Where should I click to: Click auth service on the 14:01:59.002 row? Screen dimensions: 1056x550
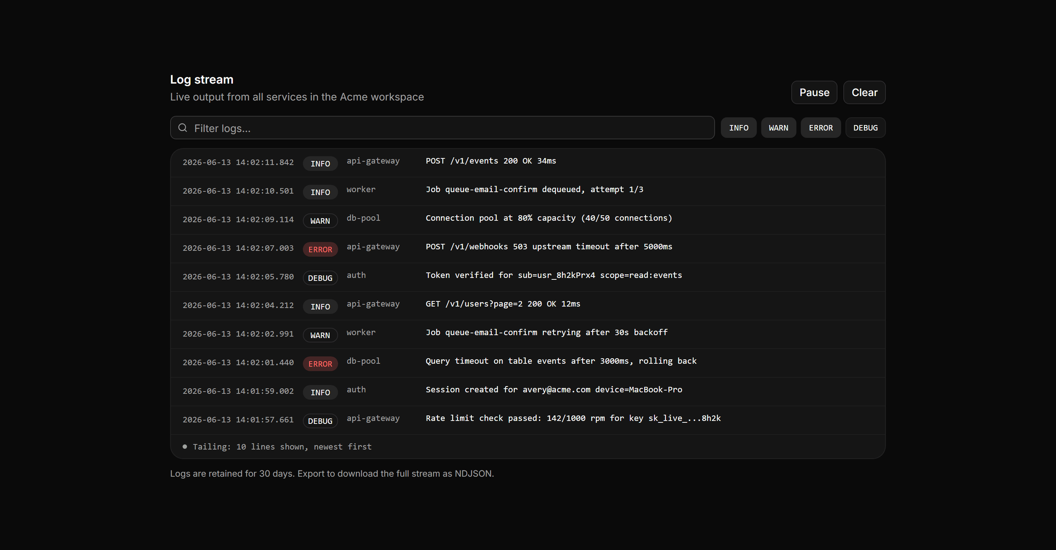click(x=356, y=390)
